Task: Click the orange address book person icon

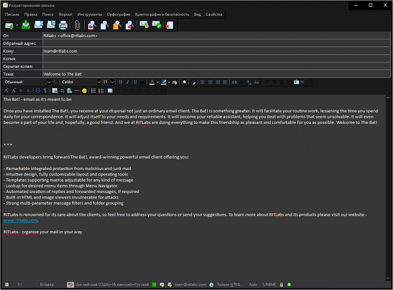Action: pyautogui.click(x=117, y=25)
